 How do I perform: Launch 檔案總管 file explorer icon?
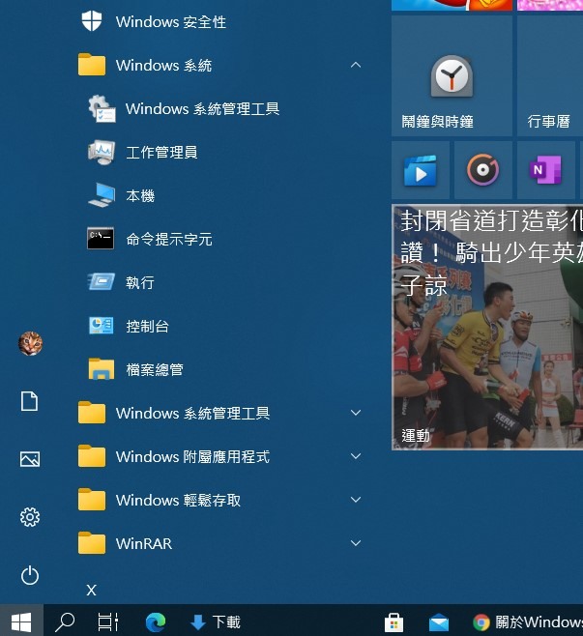[101, 368]
